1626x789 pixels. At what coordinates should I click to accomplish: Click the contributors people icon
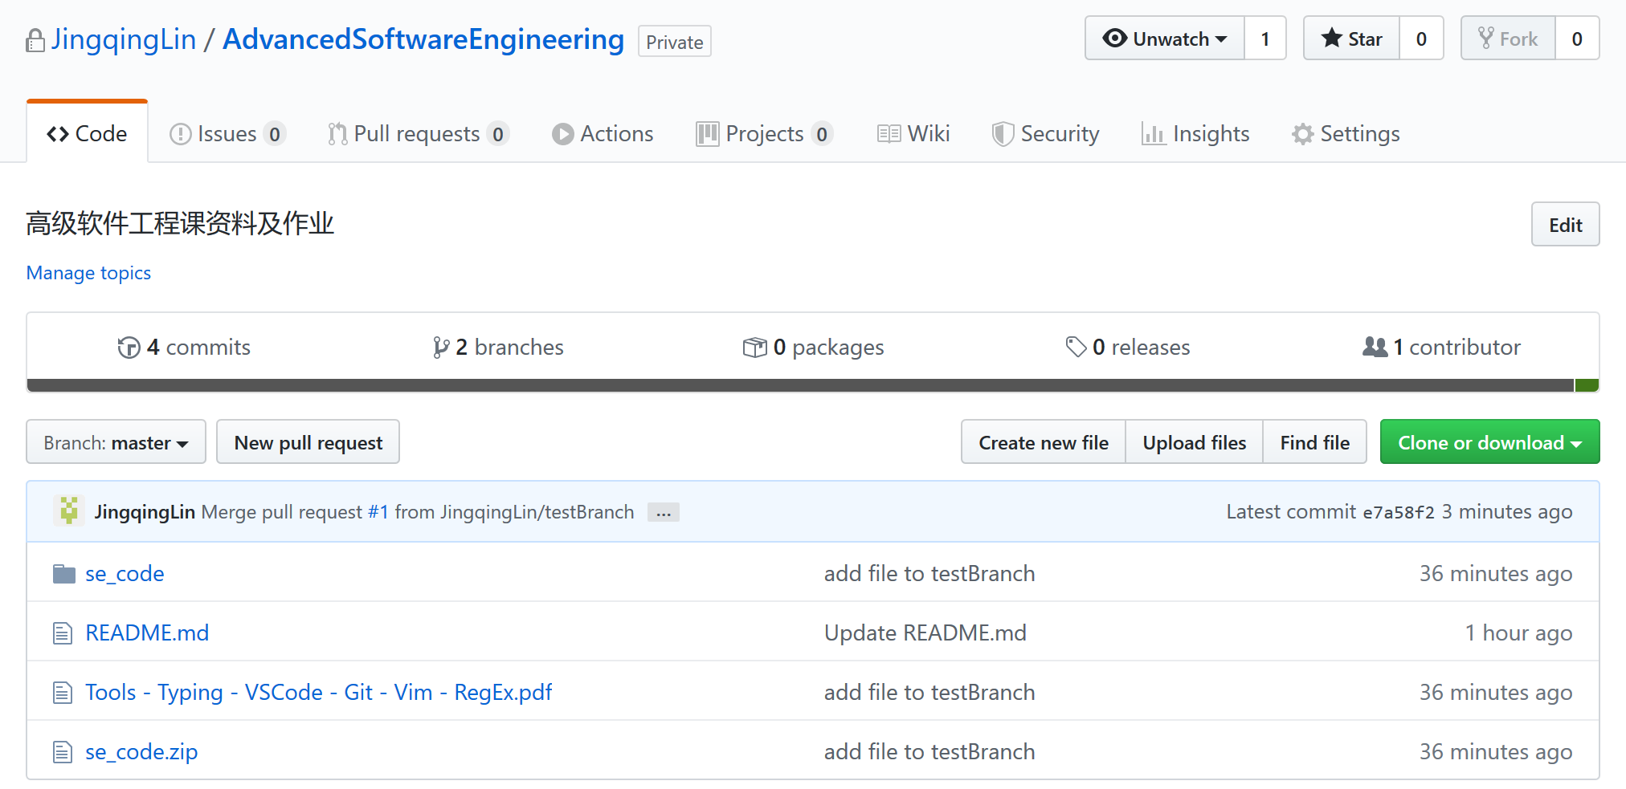coord(1375,347)
